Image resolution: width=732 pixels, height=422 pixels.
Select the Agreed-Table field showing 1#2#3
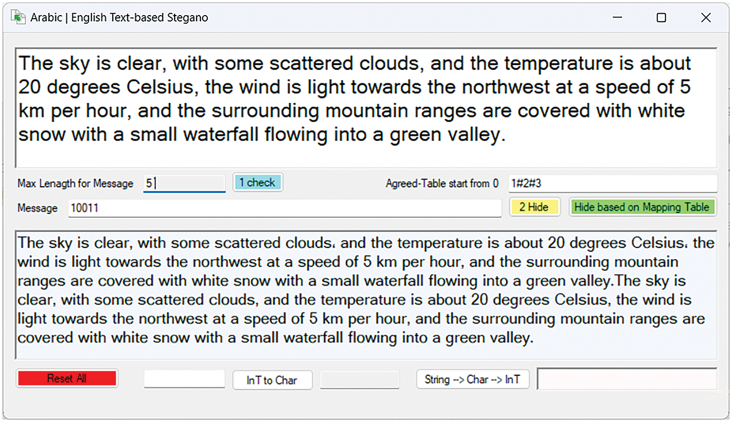(612, 183)
